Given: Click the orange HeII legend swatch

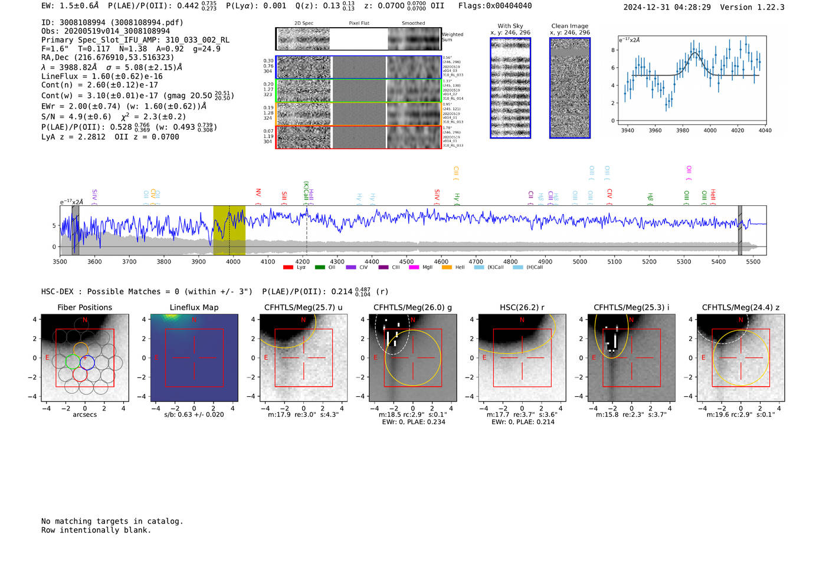Looking at the screenshot, I should pyautogui.click(x=447, y=268).
